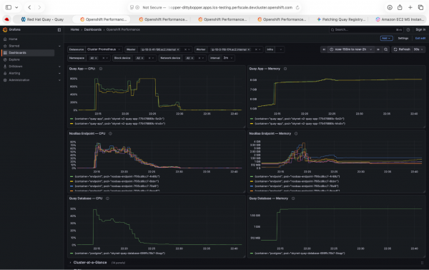
Task: Expand the Alerting sidebar section
Action: (59, 73)
